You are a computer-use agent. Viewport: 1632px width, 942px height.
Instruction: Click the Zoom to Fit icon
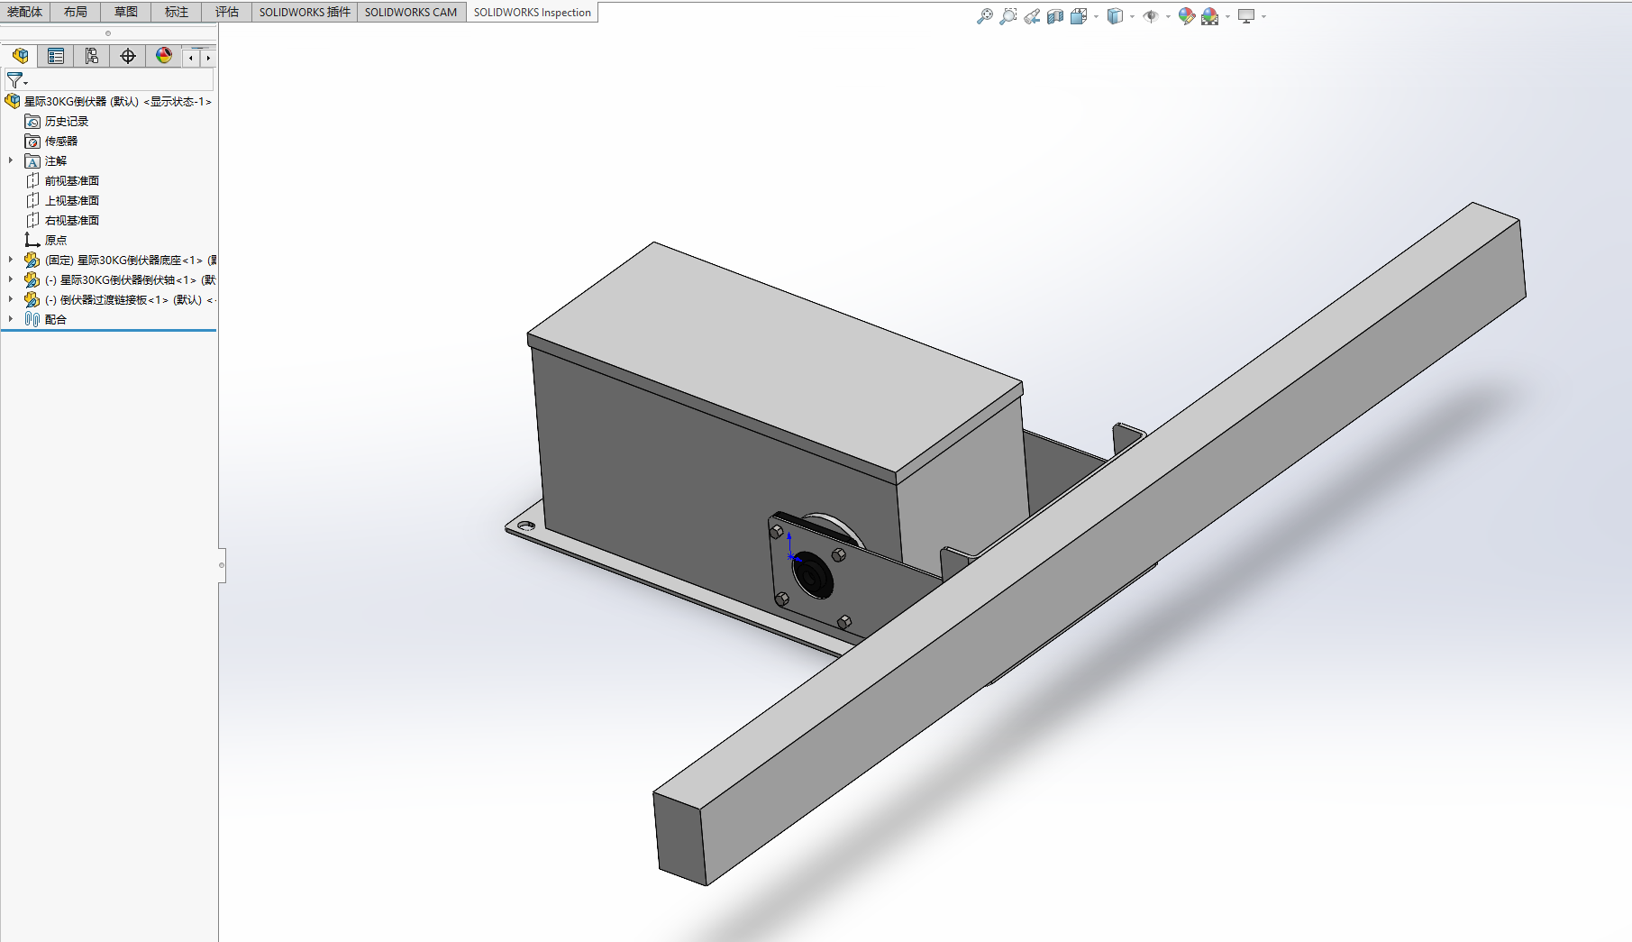pos(984,16)
